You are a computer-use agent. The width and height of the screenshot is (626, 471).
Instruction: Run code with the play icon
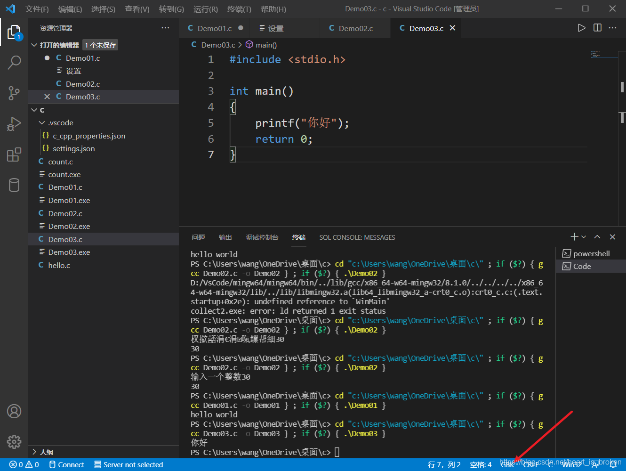(x=582, y=28)
